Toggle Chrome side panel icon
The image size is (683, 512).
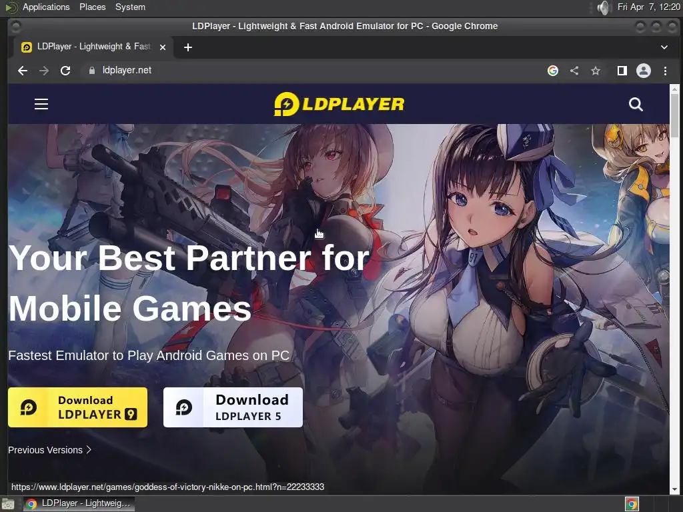click(622, 71)
